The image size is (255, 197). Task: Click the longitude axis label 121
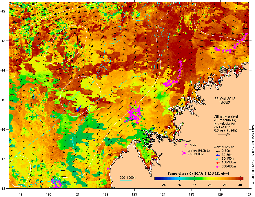[x=77, y=194]
